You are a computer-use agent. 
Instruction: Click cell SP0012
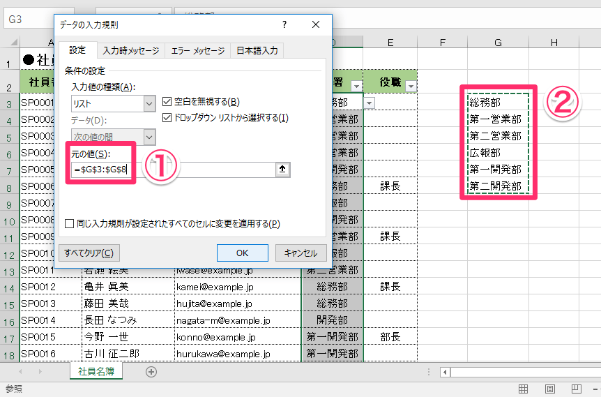(x=51, y=287)
